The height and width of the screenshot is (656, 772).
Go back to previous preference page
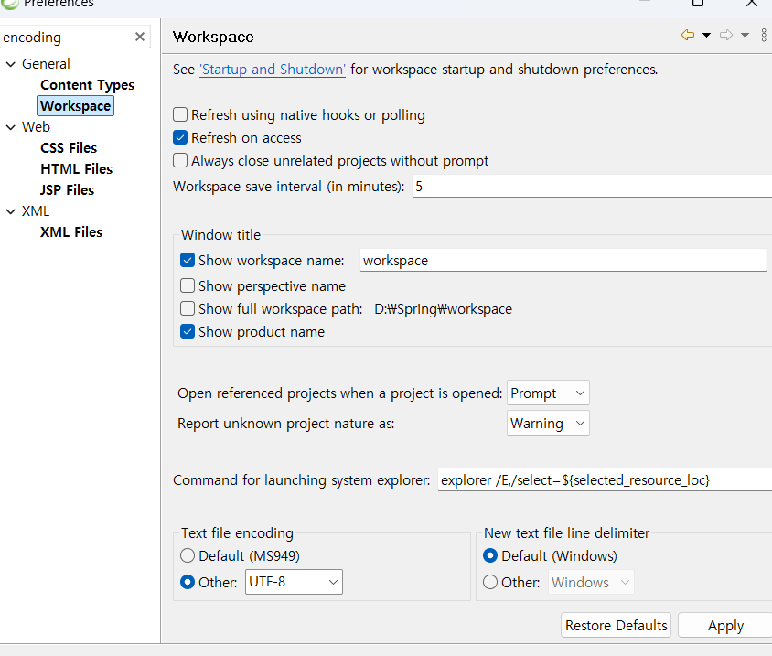pyautogui.click(x=688, y=35)
